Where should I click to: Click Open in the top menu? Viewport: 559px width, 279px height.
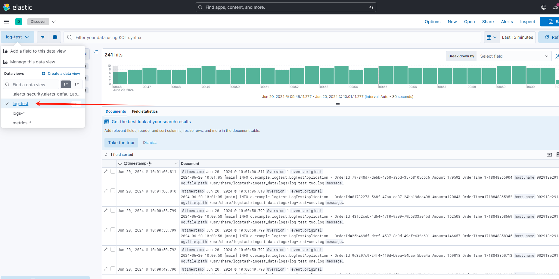(469, 22)
